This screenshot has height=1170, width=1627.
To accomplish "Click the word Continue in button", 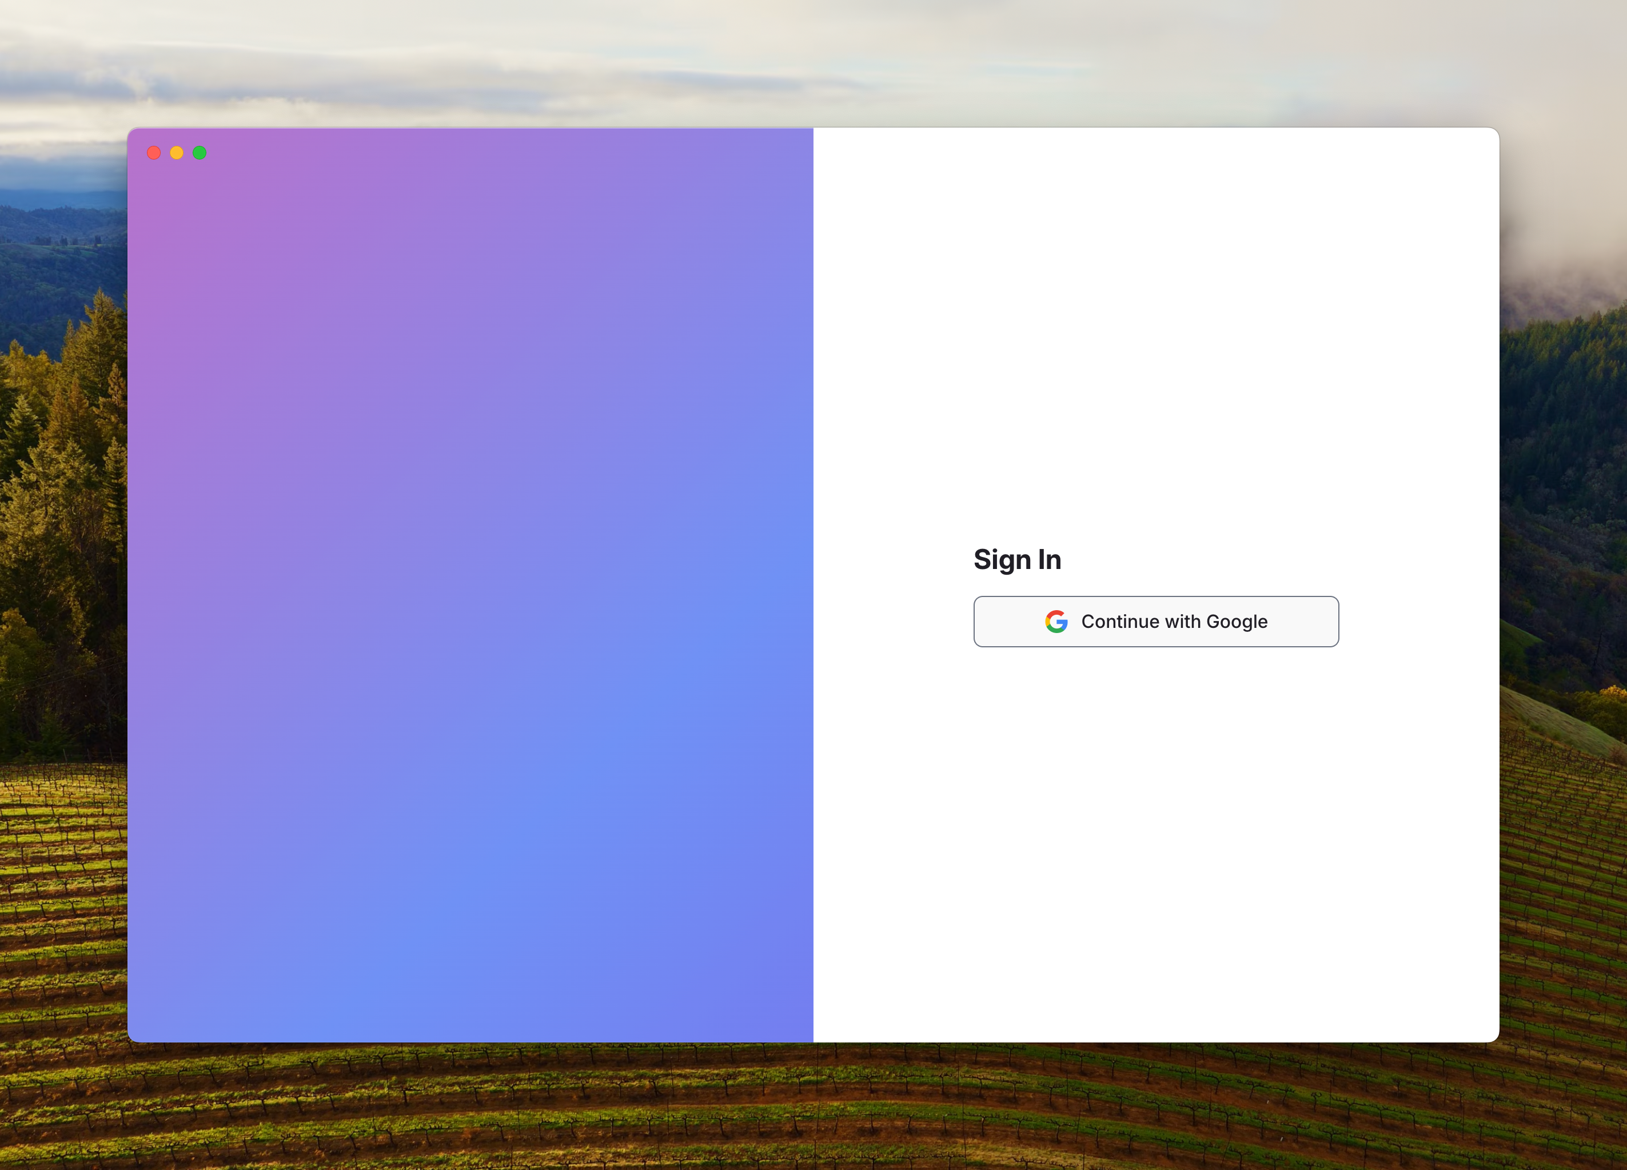I will [1120, 622].
